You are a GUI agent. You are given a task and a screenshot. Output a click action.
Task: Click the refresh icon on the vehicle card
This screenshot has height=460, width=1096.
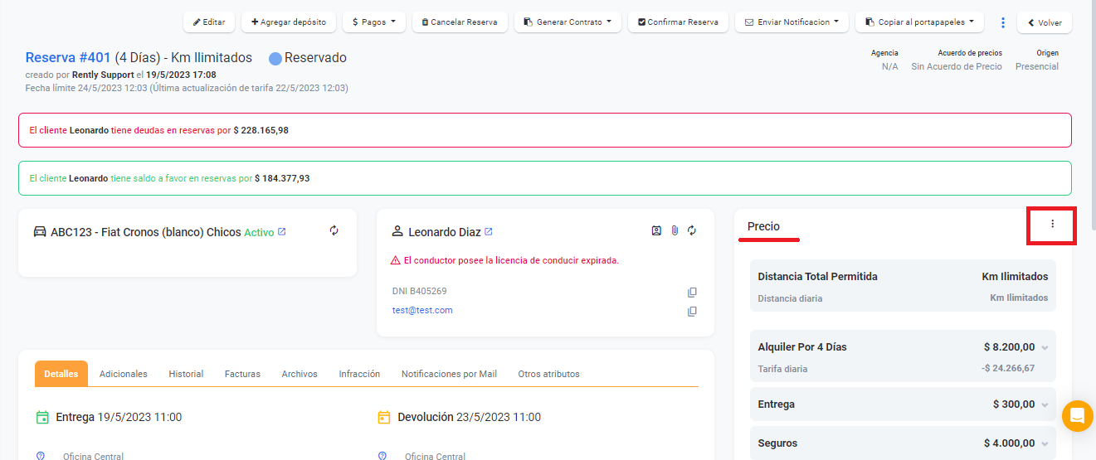click(x=334, y=231)
